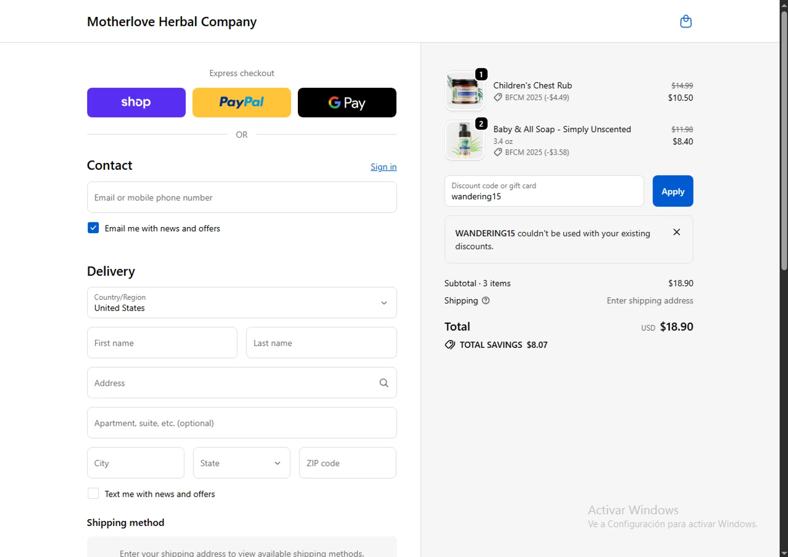The width and height of the screenshot is (788, 557).
Task: Expand the State dropdown
Action: point(242,463)
